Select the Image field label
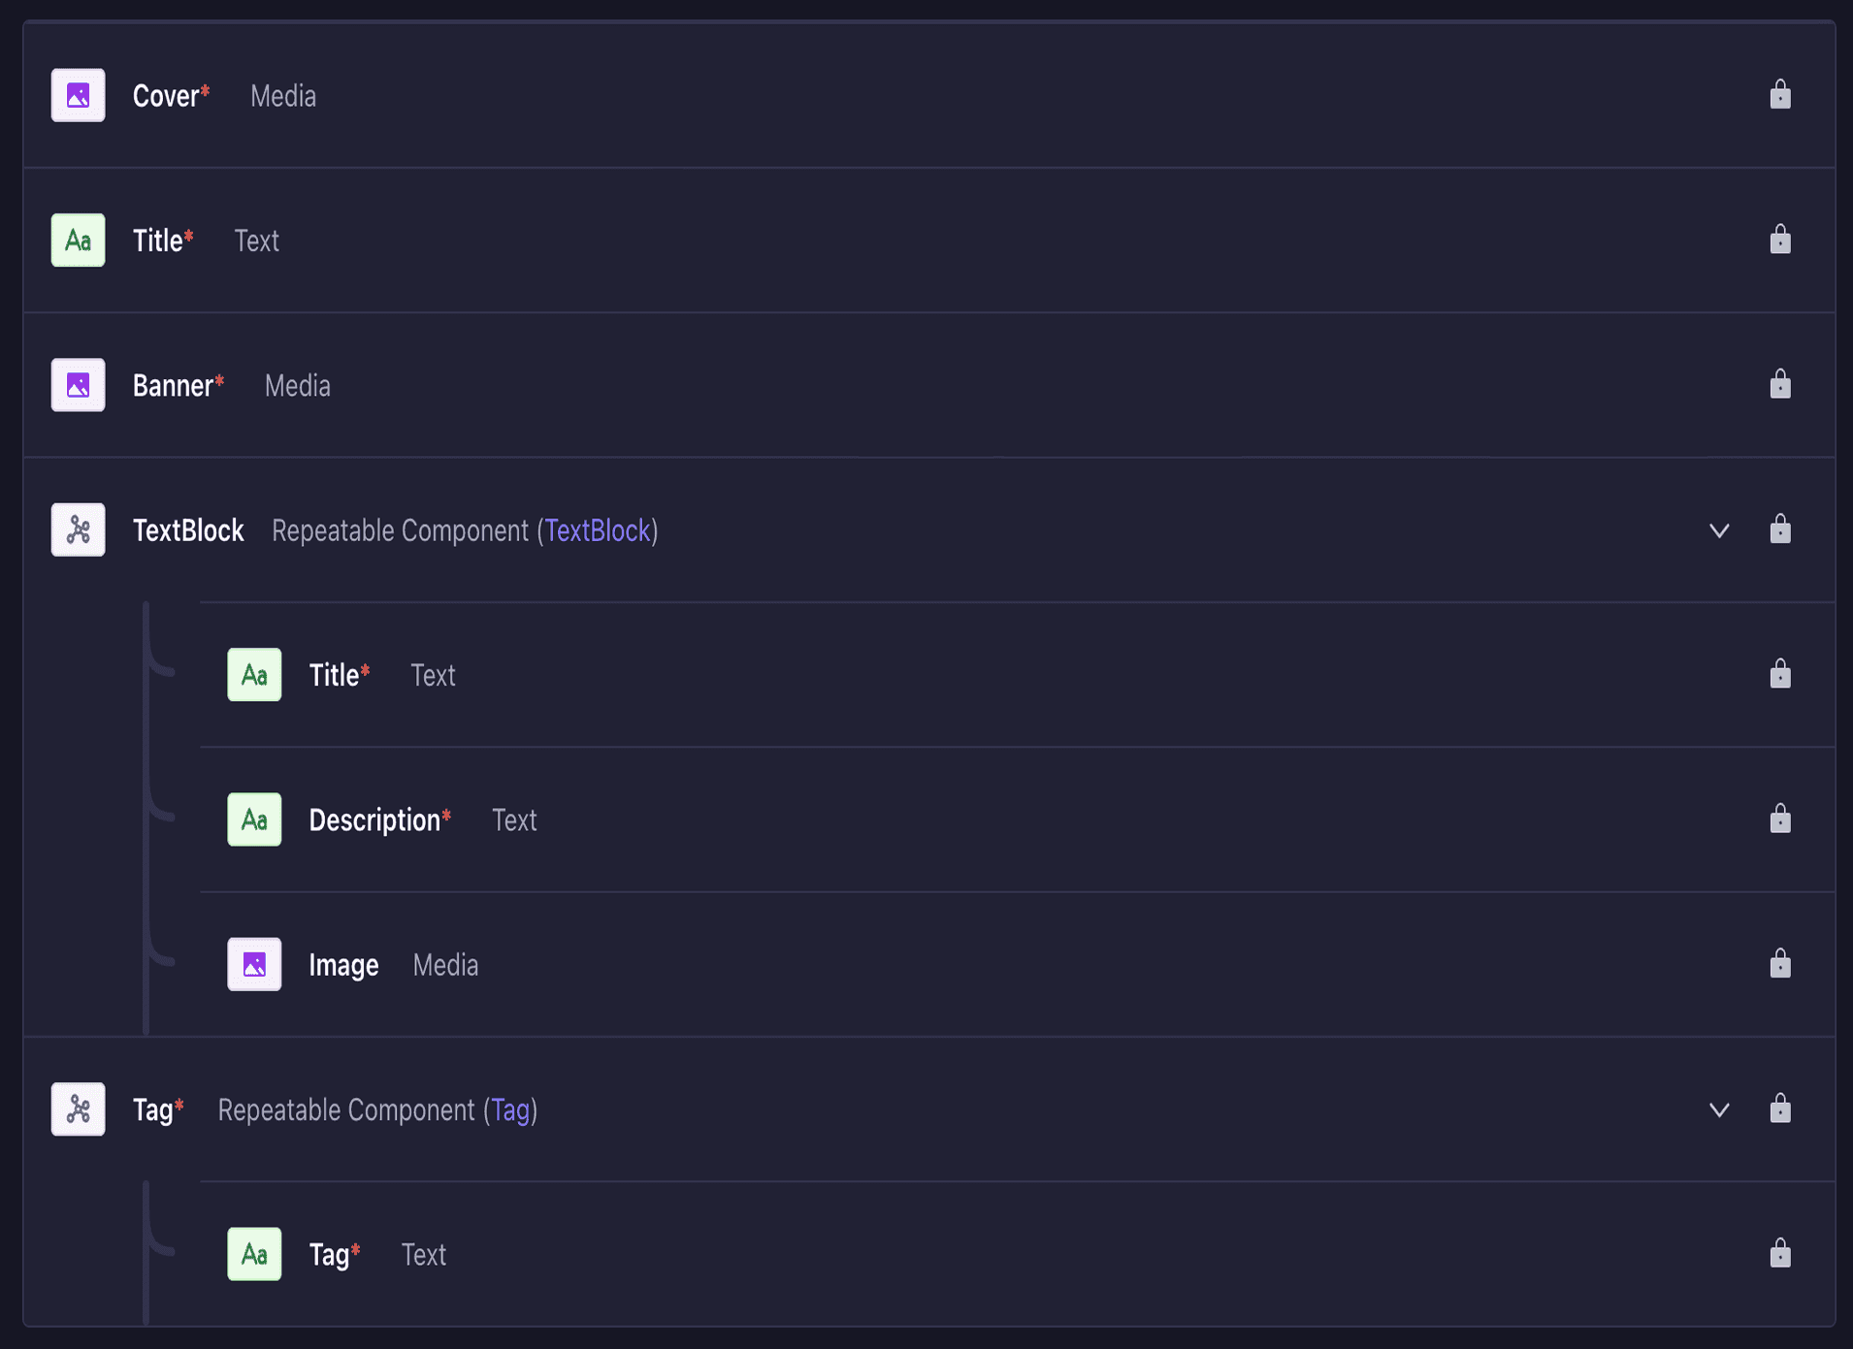The image size is (1853, 1349). coord(343,965)
